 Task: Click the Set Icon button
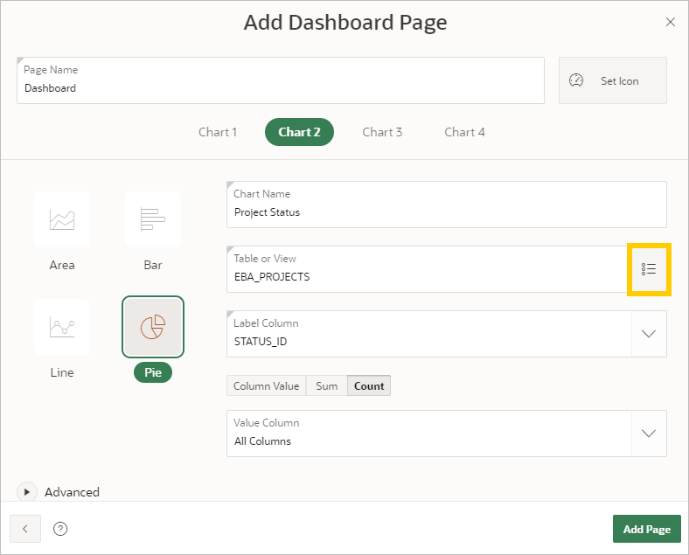coord(613,80)
